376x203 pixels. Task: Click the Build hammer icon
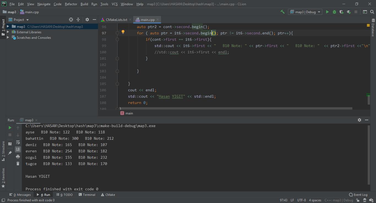[282, 12]
